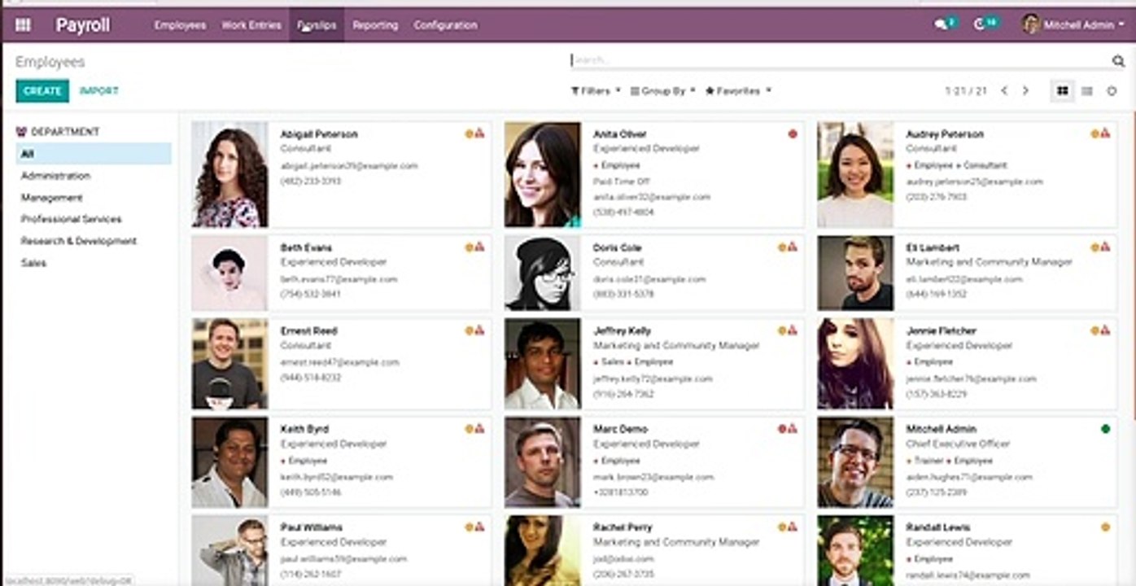The width and height of the screenshot is (1136, 586).
Task: Click Abigail Peterson's warning activity icon
Action: pos(479,133)
